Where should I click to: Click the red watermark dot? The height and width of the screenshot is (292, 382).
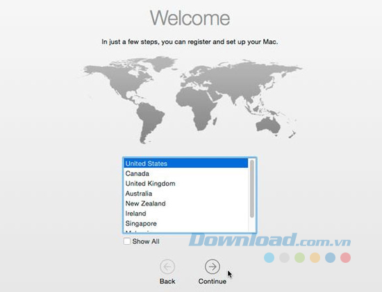pyautogui.click(x=345, y=258)
